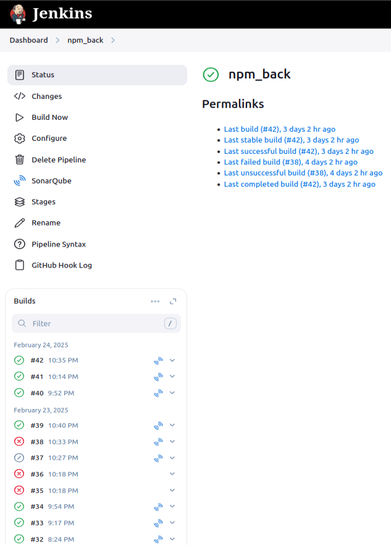
Task: Click the Configure gear icon
Action: coord(20,138)
